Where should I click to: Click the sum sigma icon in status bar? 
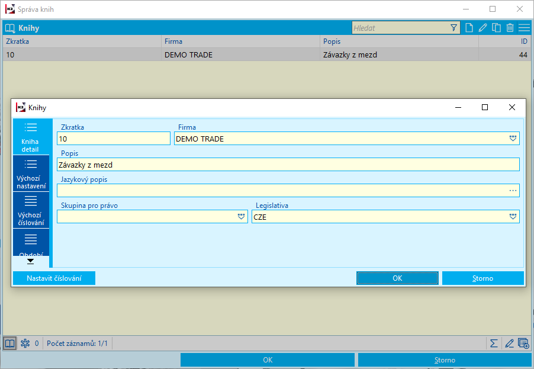pyautogui.click(x=494, y=343)
